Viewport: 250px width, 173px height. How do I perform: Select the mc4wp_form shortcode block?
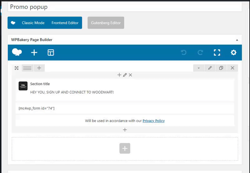pyautogui.click(x=125, y=108)
